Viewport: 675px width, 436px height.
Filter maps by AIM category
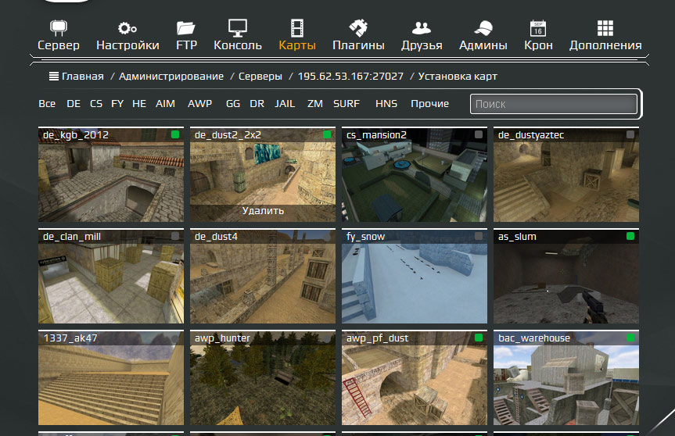coord(165,104)
